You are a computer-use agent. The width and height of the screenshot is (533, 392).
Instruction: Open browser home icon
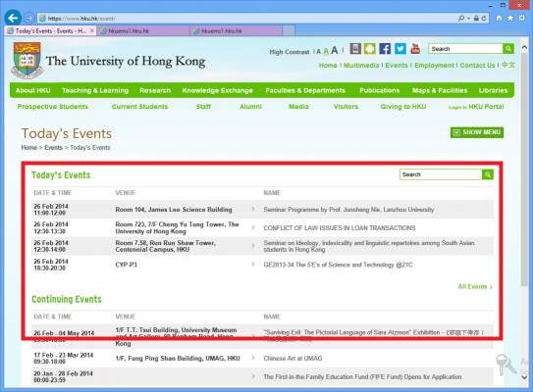(499, 18)
